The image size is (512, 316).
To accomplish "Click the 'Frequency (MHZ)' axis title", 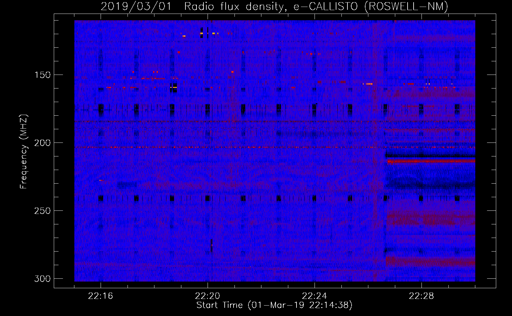I will (x=24, y=151).
